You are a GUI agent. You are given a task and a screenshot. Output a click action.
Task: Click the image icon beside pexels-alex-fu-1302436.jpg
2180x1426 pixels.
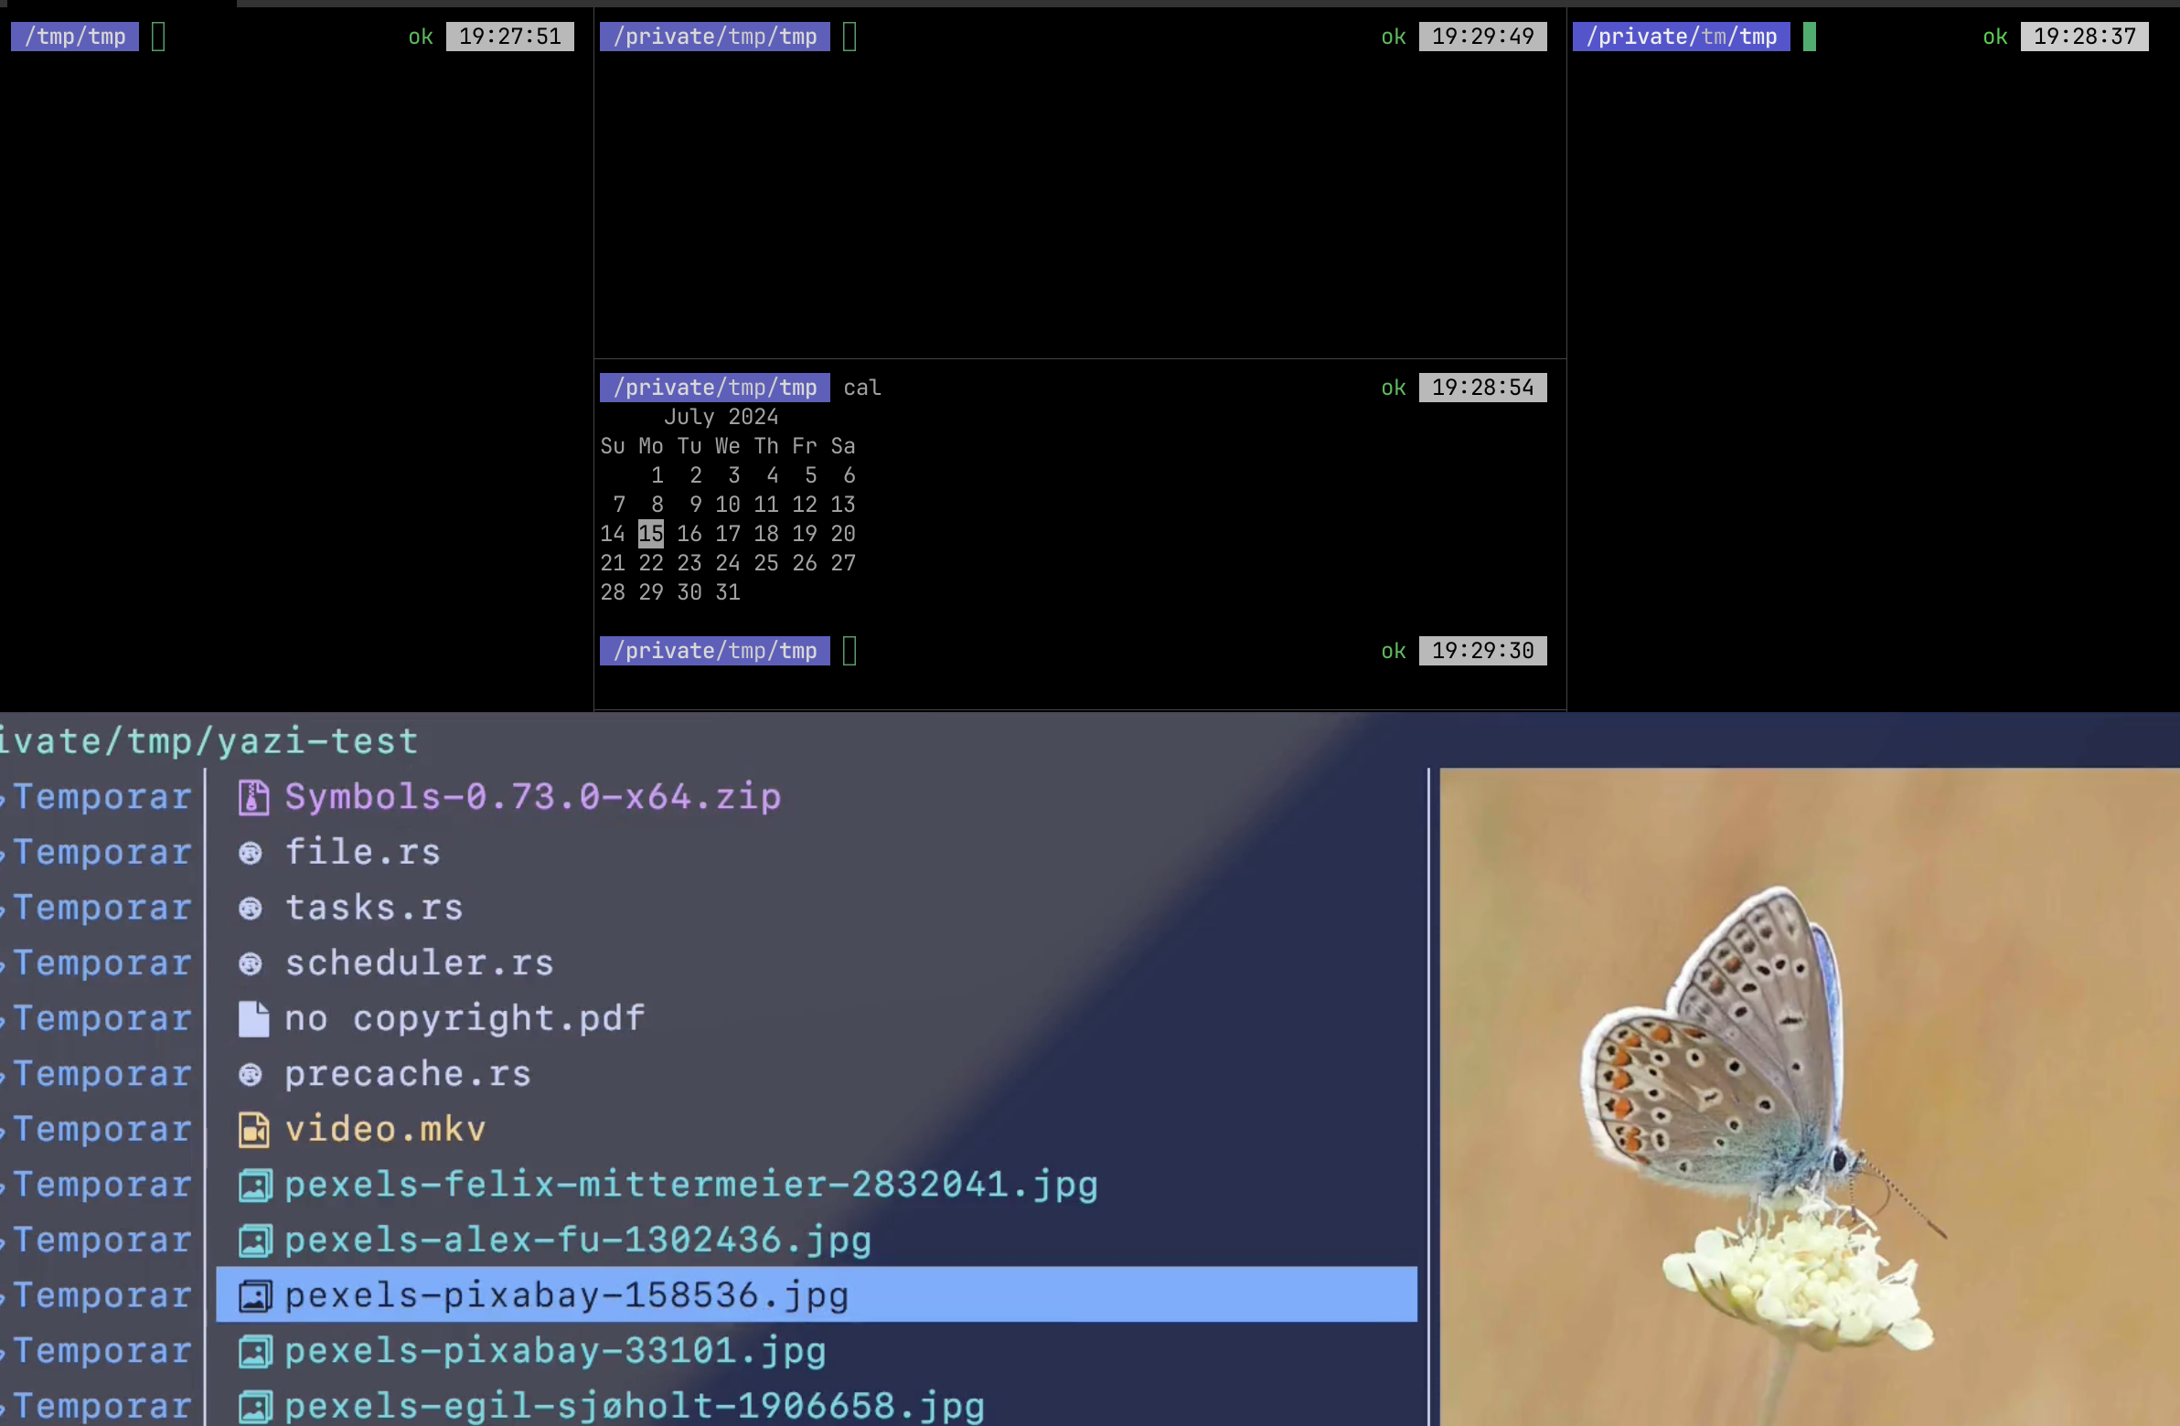[254, 1241]
